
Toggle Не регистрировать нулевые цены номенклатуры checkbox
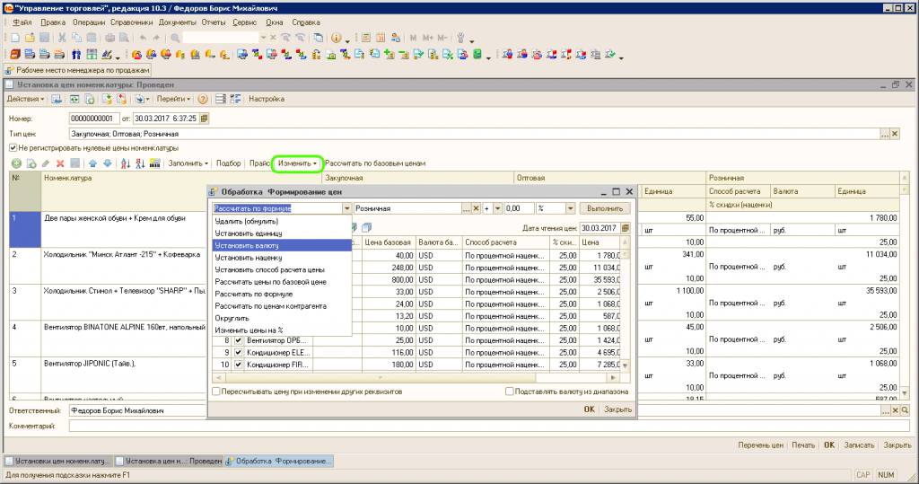pyautogui.click(x=13, y=148)
